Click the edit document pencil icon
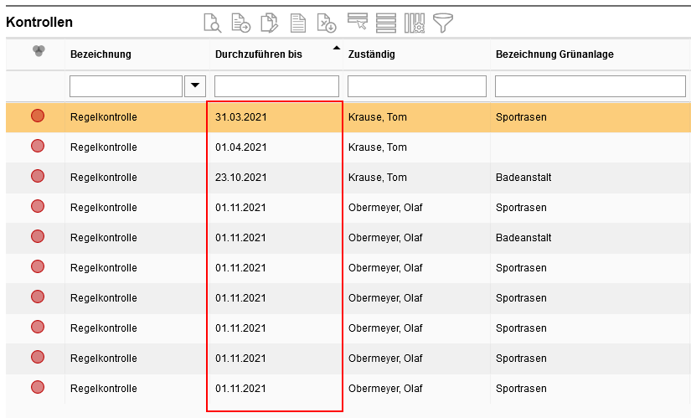This screenshot has height=418, width=691. [270, 23]
